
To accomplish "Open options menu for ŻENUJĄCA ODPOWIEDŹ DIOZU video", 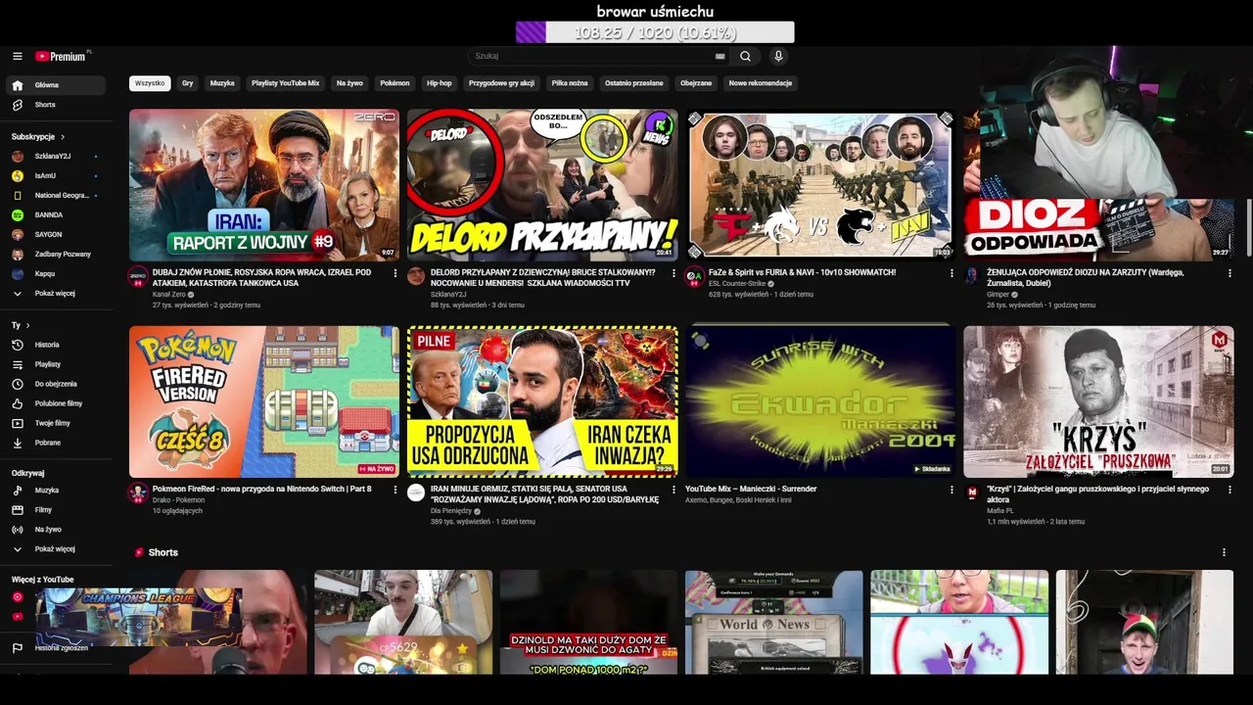I will 1230,273.
